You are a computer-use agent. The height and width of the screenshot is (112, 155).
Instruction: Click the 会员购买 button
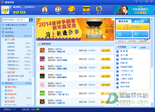coord(124,34)
